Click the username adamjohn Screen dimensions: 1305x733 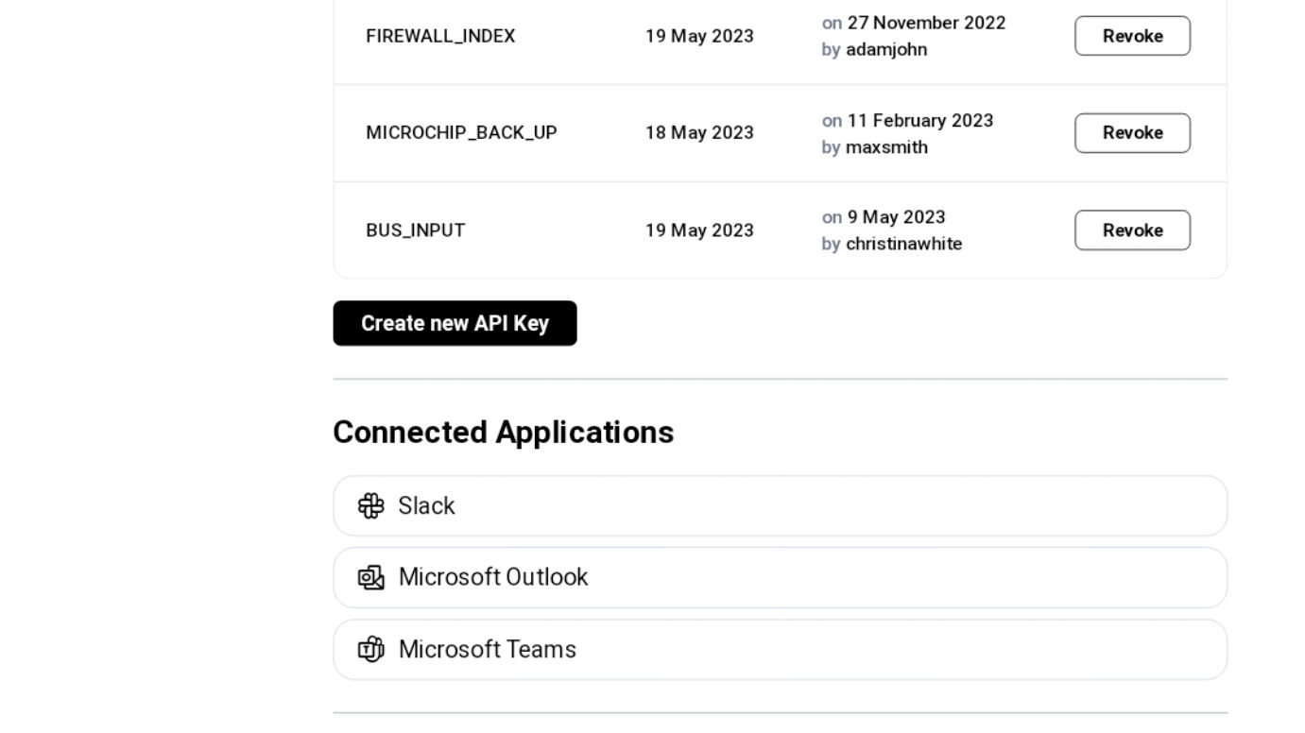click(x=886, y=50)
